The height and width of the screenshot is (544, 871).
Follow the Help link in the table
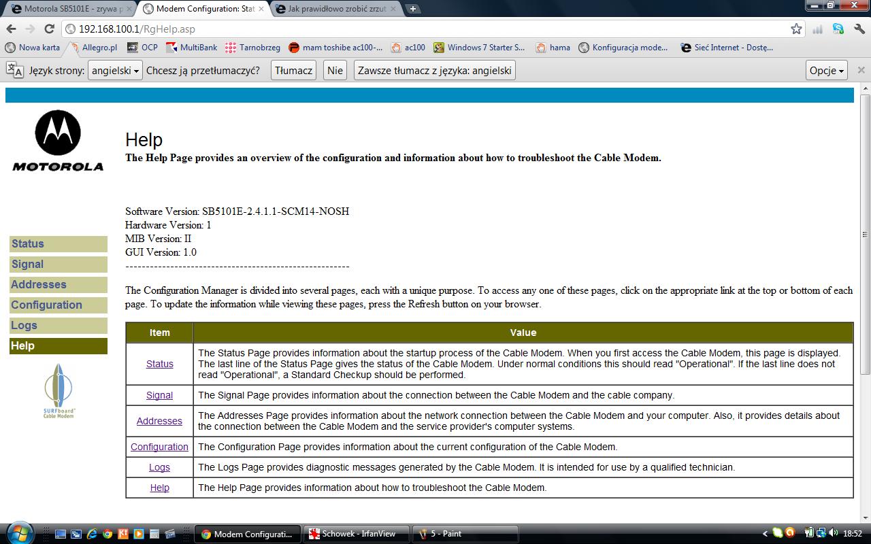point(160,488)
